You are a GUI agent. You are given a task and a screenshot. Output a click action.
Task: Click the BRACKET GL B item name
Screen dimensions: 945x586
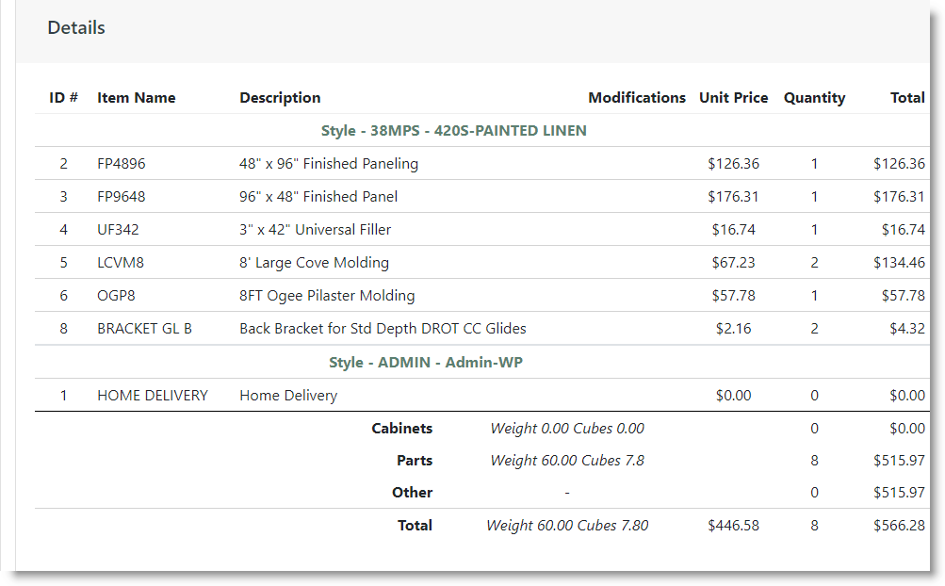tap(145, 329)
